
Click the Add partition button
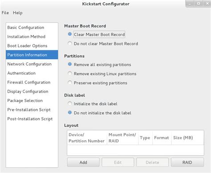[x=83, y=162]
